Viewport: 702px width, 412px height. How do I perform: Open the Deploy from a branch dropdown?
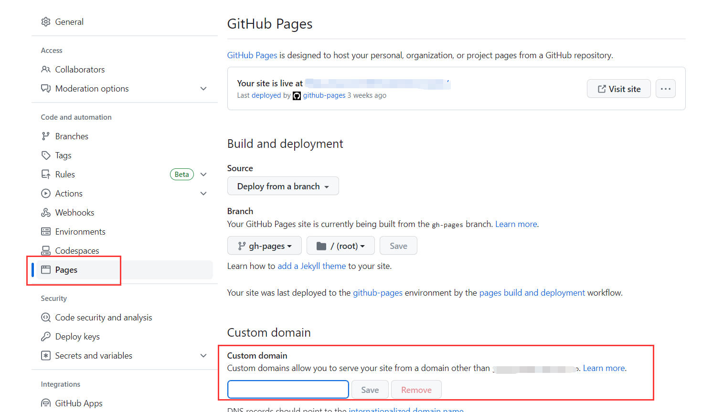point(283,186)
